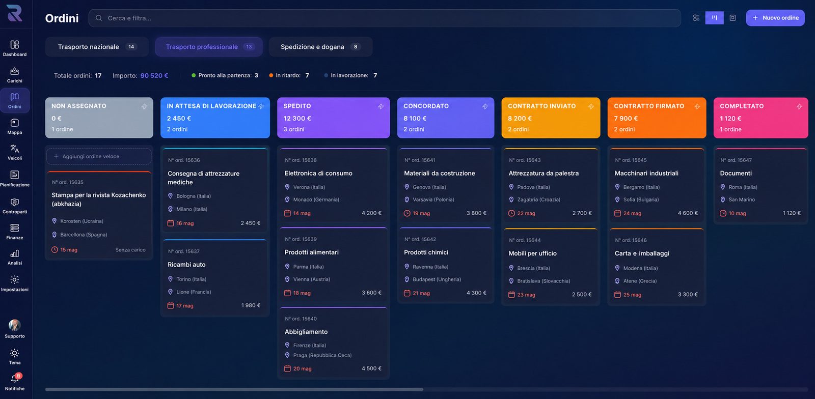Open the Carichi sidebar section
The image size is (815, 399).
[x=14, y=75]
